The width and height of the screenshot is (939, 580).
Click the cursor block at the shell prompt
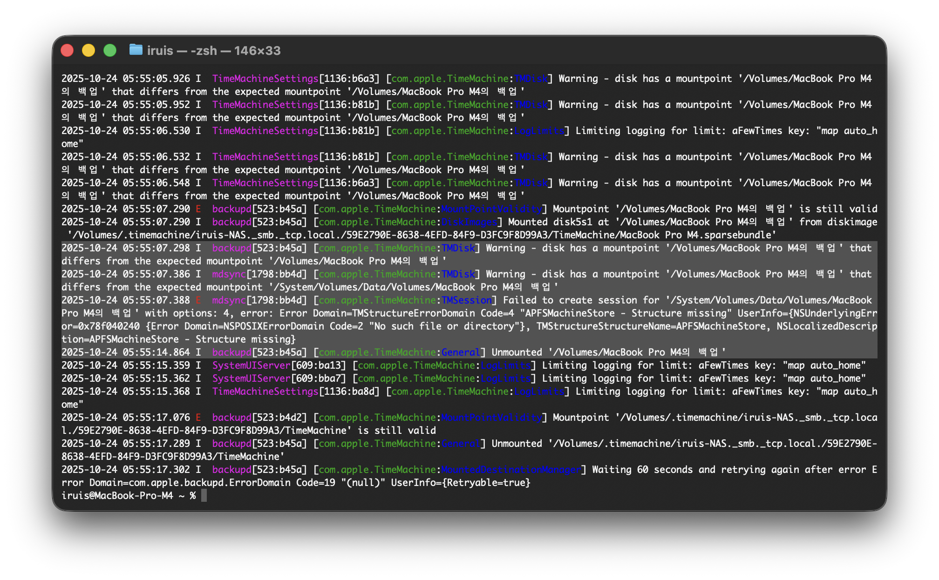pyautogui.click(x=204, y=496)
